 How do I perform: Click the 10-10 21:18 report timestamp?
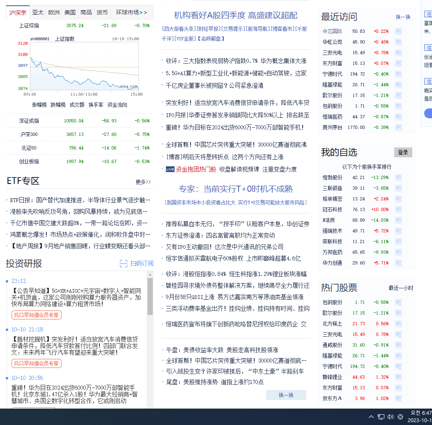27,329
